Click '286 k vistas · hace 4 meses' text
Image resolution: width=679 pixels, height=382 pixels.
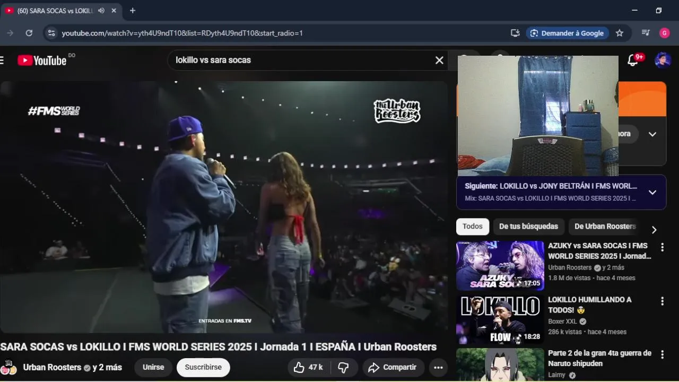(x=587, y=332)
